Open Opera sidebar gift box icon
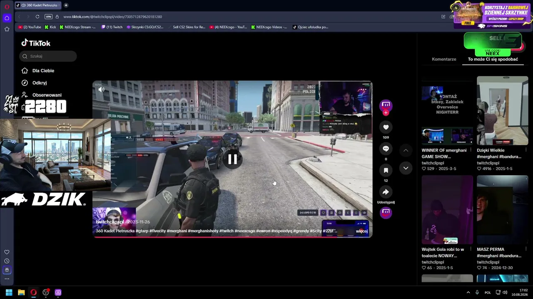The image size is (533, 299). 7,270
